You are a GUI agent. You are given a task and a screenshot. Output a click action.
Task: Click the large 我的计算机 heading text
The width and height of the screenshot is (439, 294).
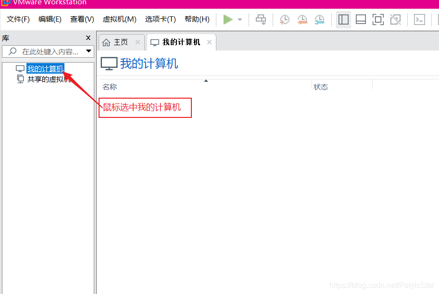click(149, 64)
